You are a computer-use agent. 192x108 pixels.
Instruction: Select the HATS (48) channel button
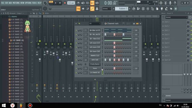pos(95,60)
